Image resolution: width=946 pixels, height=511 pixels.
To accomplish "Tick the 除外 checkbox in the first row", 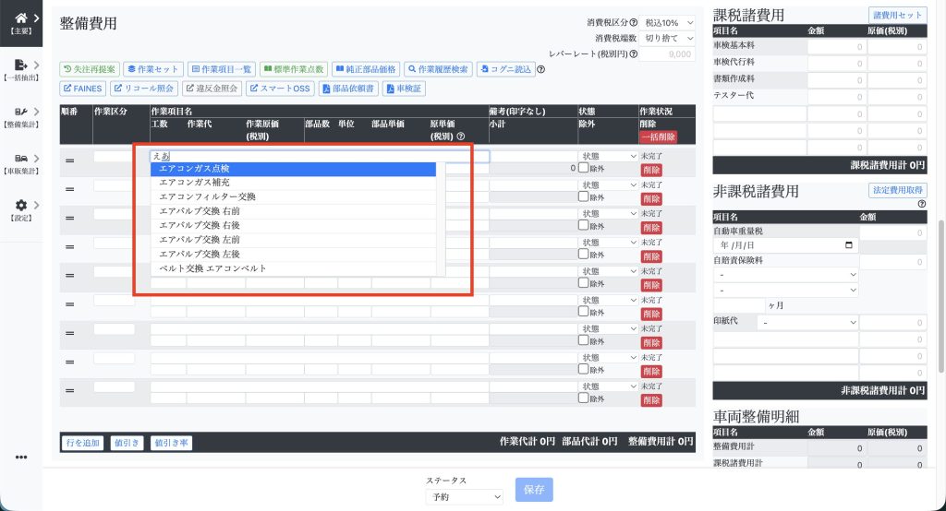I will 583,169.
